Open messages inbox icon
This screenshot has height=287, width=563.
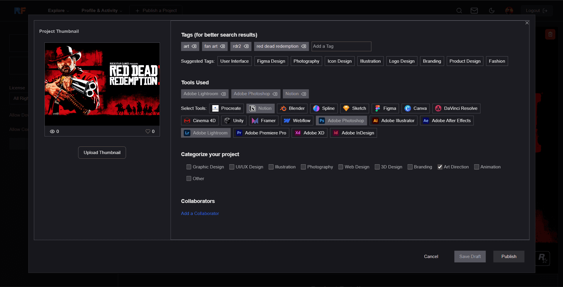[474, 11]
